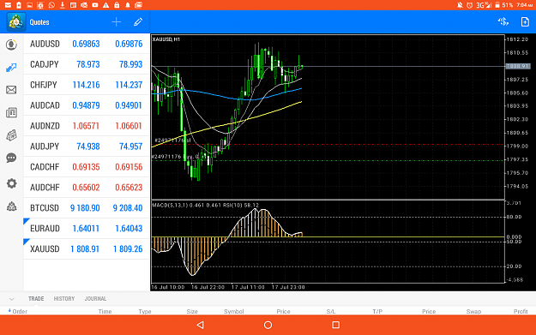Tap the MetaTrader app logo

[x=16, y=22]
